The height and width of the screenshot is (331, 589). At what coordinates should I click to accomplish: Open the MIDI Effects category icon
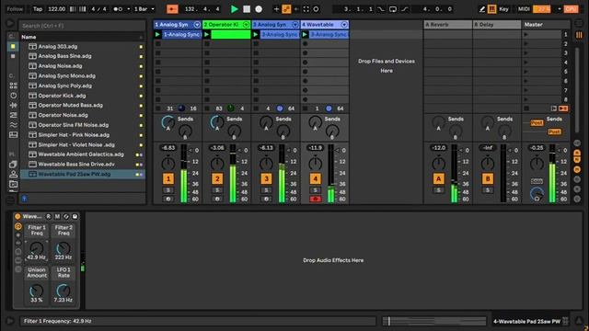pyautogui.click(x=13, y=115)
